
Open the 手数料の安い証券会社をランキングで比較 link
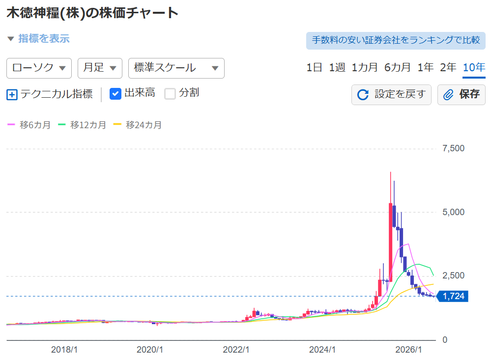396,40
